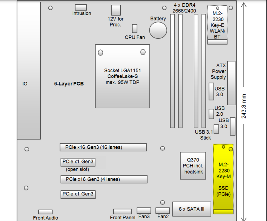Select the ATX Power Supply connector

(231, 83)
